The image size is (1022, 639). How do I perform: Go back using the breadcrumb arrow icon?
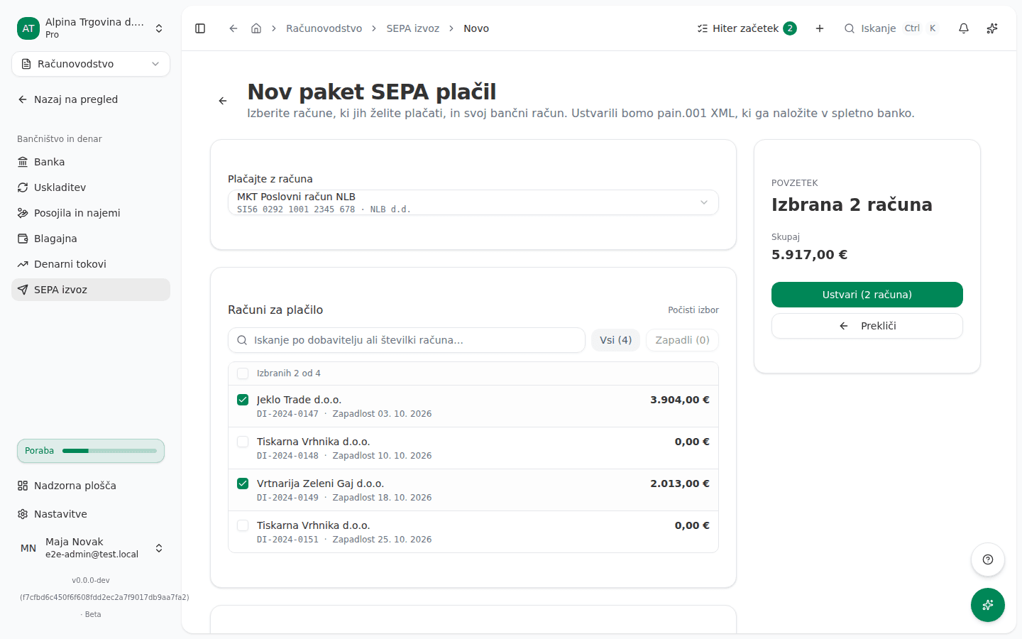click(233, 28)
